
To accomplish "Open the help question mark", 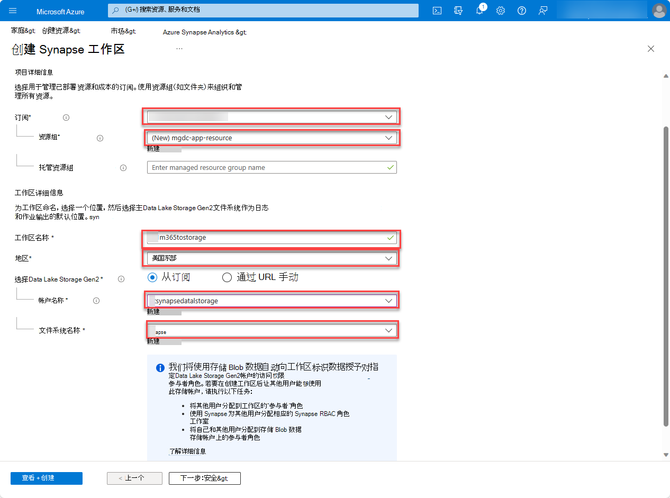I will pyautogui.click(x=522, y=11).
